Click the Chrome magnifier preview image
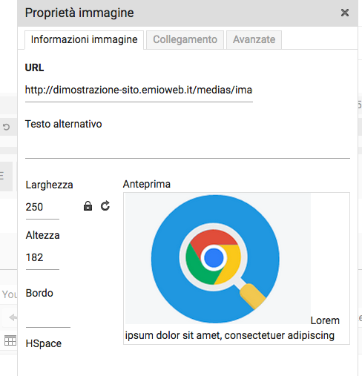 tap(218, 259)
